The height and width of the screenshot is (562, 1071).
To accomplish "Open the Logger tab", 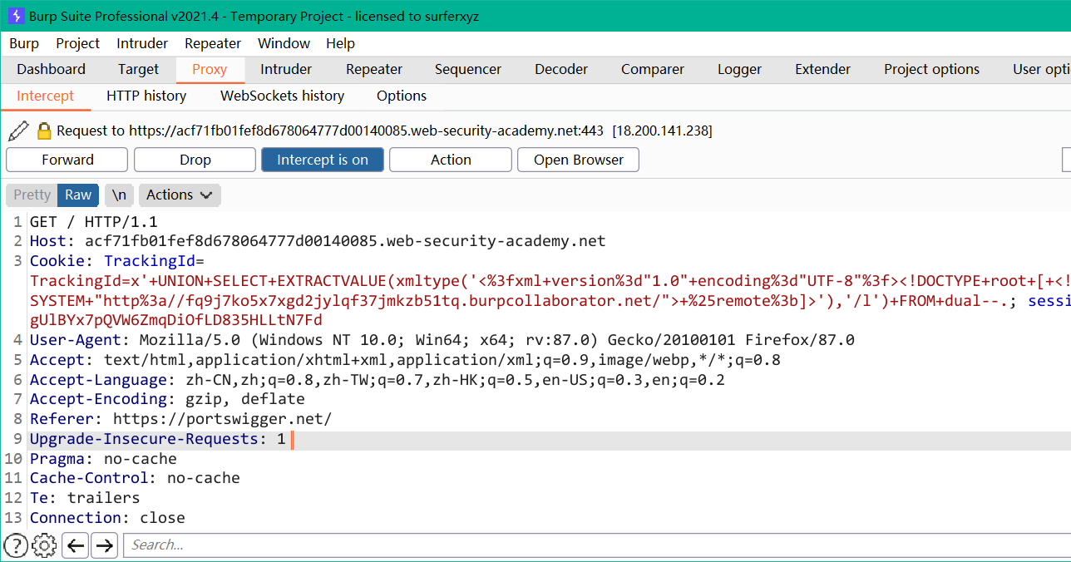I will pyautogui.click(x=739, y=69).
